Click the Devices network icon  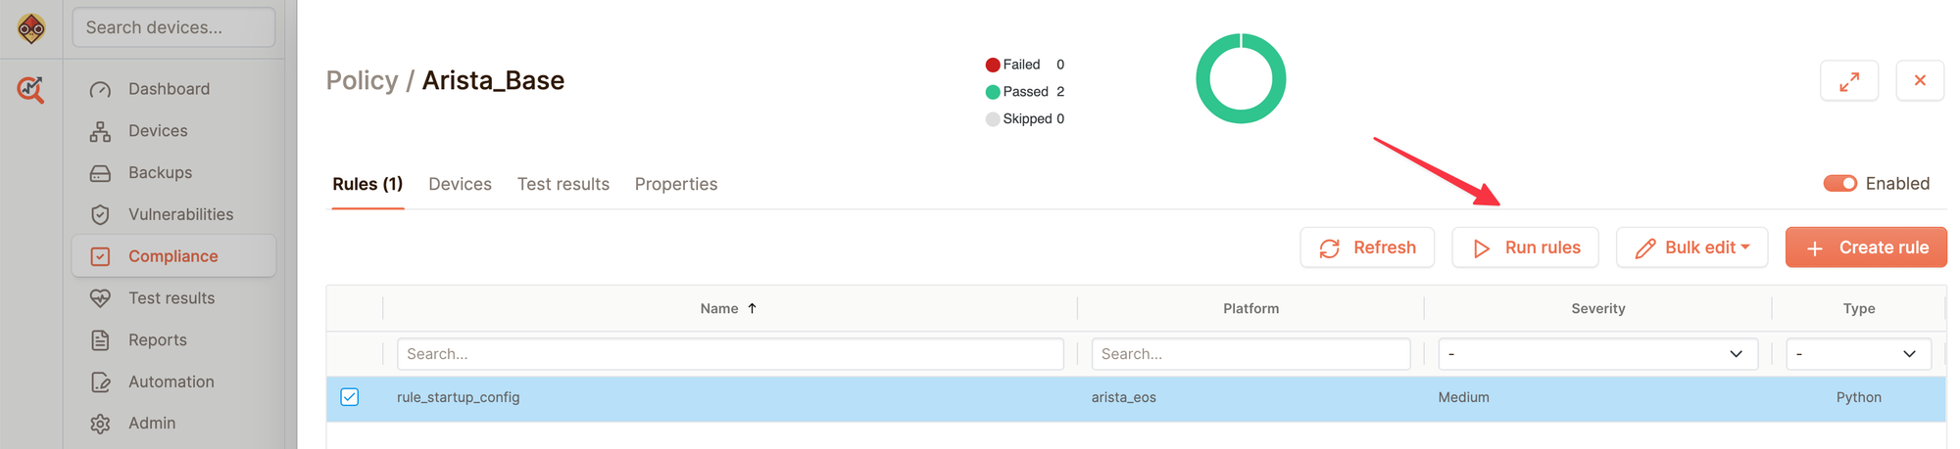click(100, 131)
